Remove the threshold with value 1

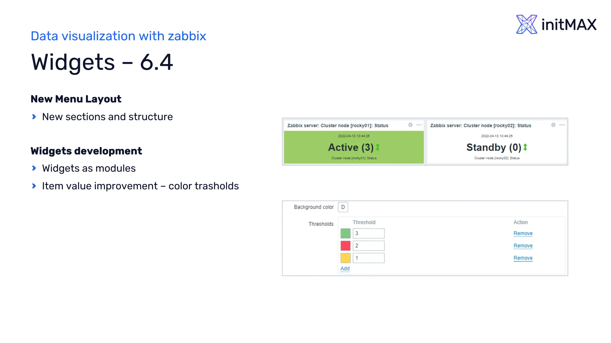click(523, 258)
